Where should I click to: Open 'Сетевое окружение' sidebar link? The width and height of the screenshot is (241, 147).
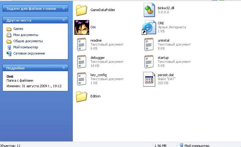pos(29,53)
